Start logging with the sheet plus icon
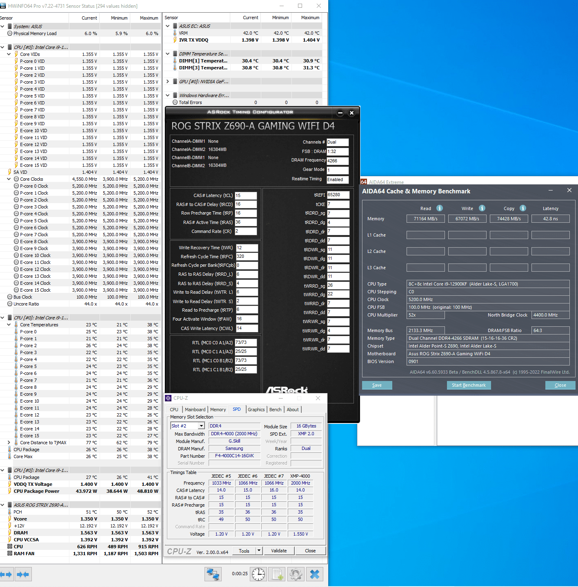This screenshot has width=578, height=587. click(277, 574)
